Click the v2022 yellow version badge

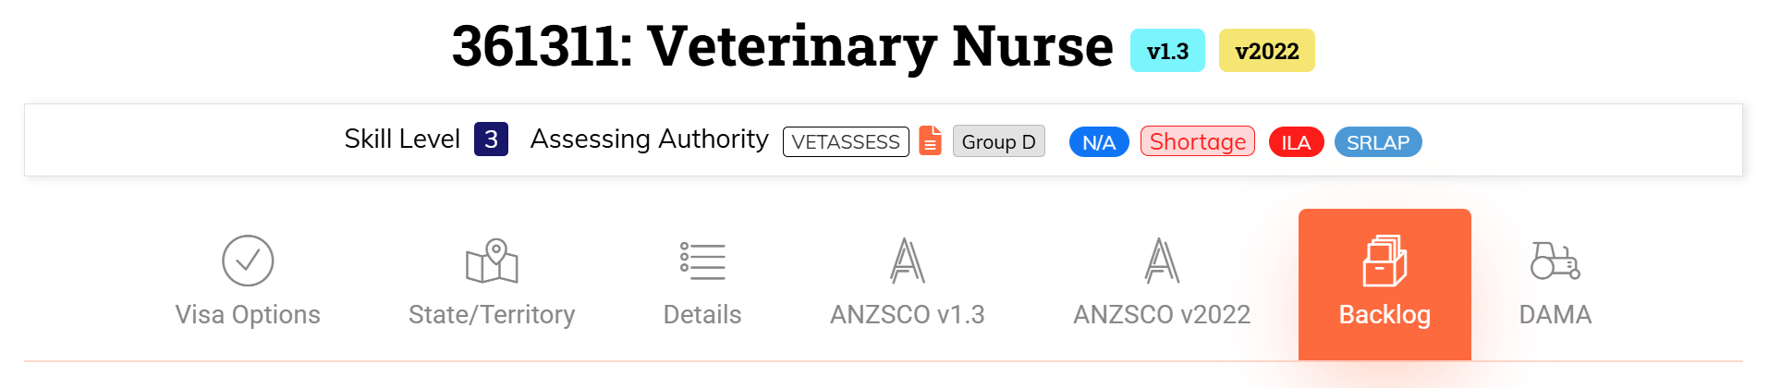point(1267,51)
